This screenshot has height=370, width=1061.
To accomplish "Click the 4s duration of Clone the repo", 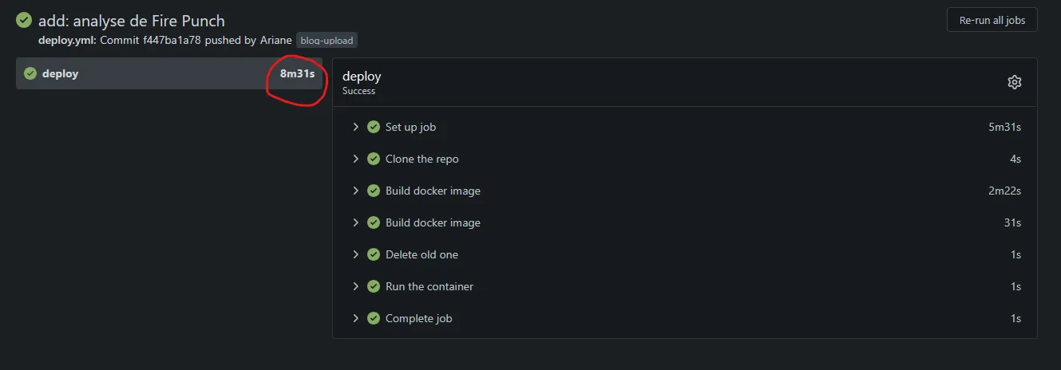I will 1015,159.
